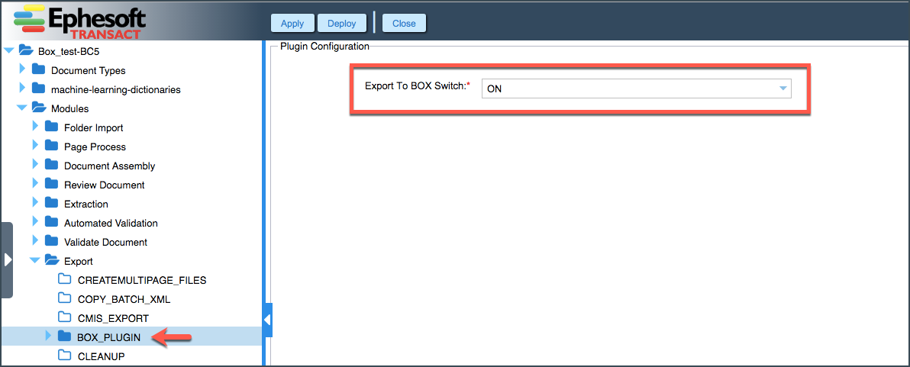This screenshot has height=367, width=910.
Task: Expand the BOX_PLUGIN node arrow
Action: [x=49, y=336]
